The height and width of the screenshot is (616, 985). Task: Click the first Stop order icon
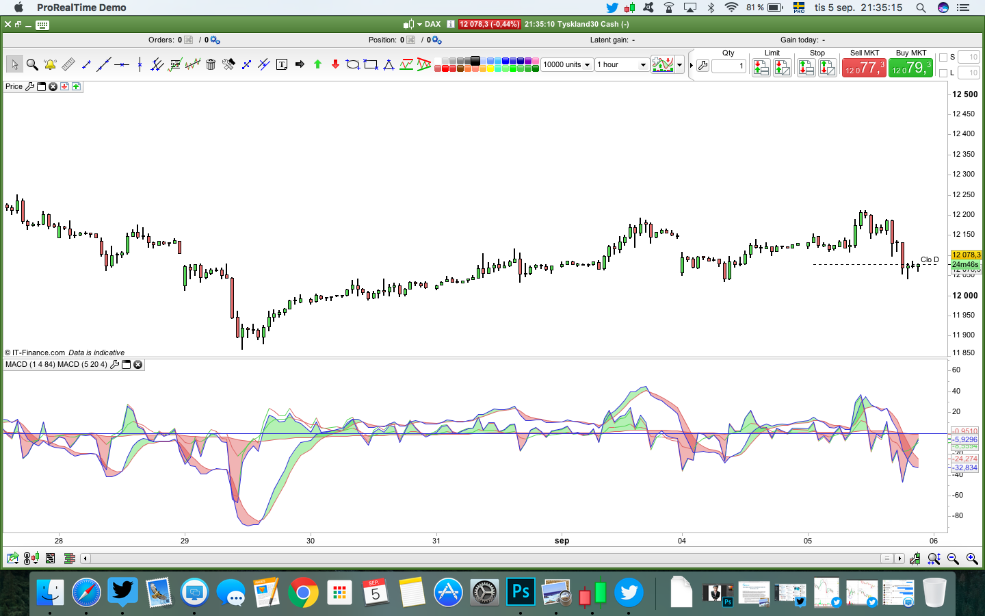(806, 67)
